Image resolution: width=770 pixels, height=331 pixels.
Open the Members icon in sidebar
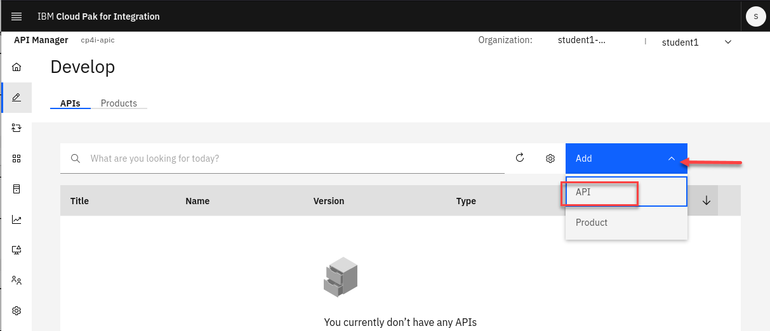click(x=17, y=280)
